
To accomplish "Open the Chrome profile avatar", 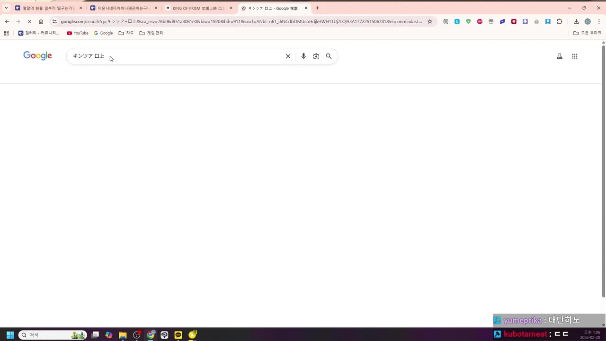I will pos(588,21).
